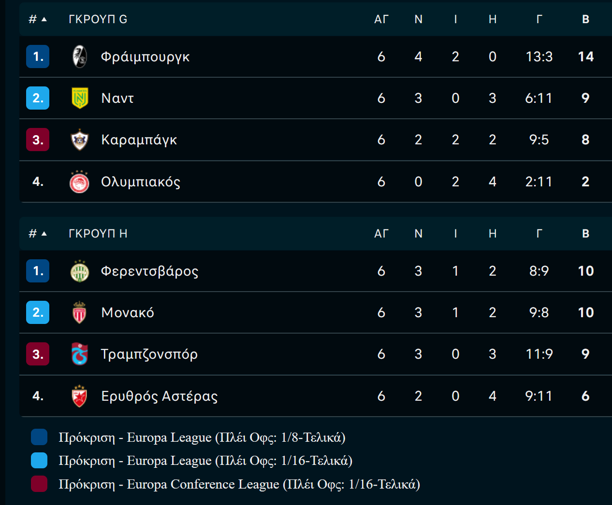Sort Group H by goals column Γ
This screenshot has height=505, width=612.
click(x=539, y=234)
